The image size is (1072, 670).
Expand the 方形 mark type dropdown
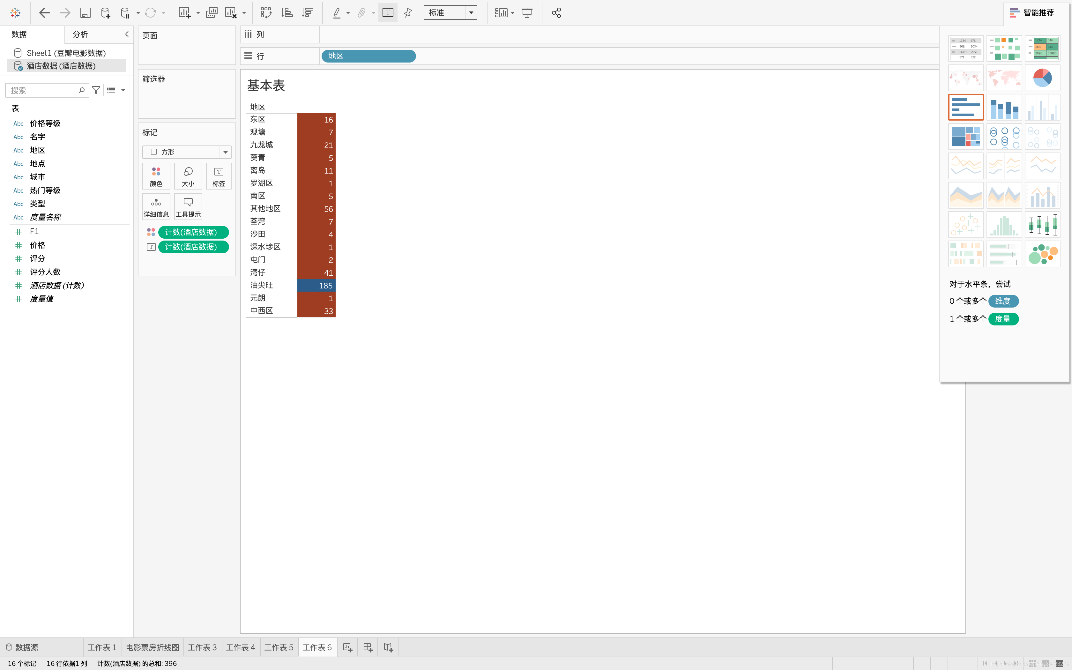pos(226,152)
